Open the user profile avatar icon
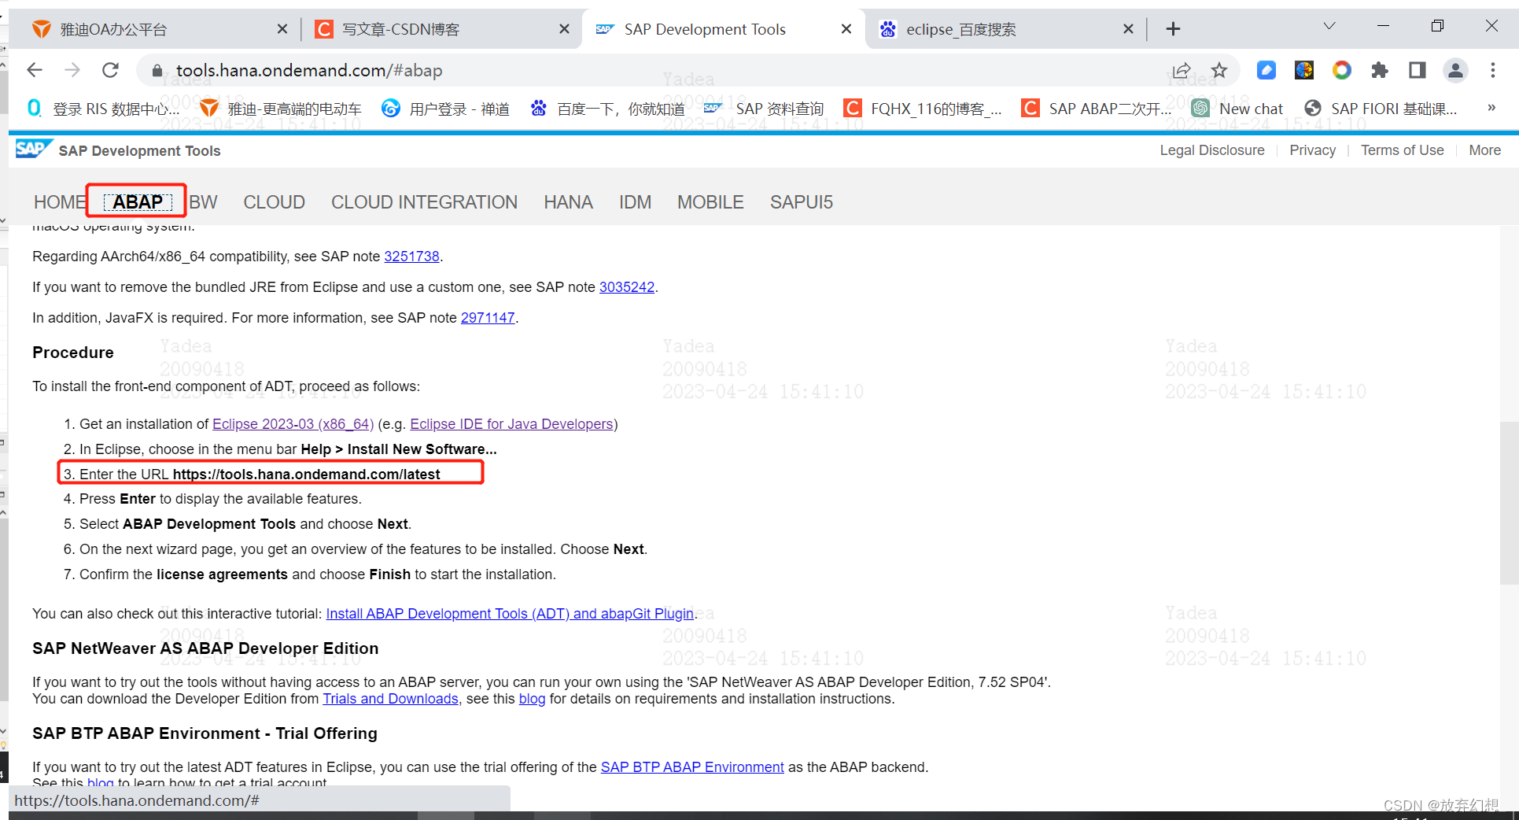This screenshot has height=820, width=1519. (x=1455, y=70)
